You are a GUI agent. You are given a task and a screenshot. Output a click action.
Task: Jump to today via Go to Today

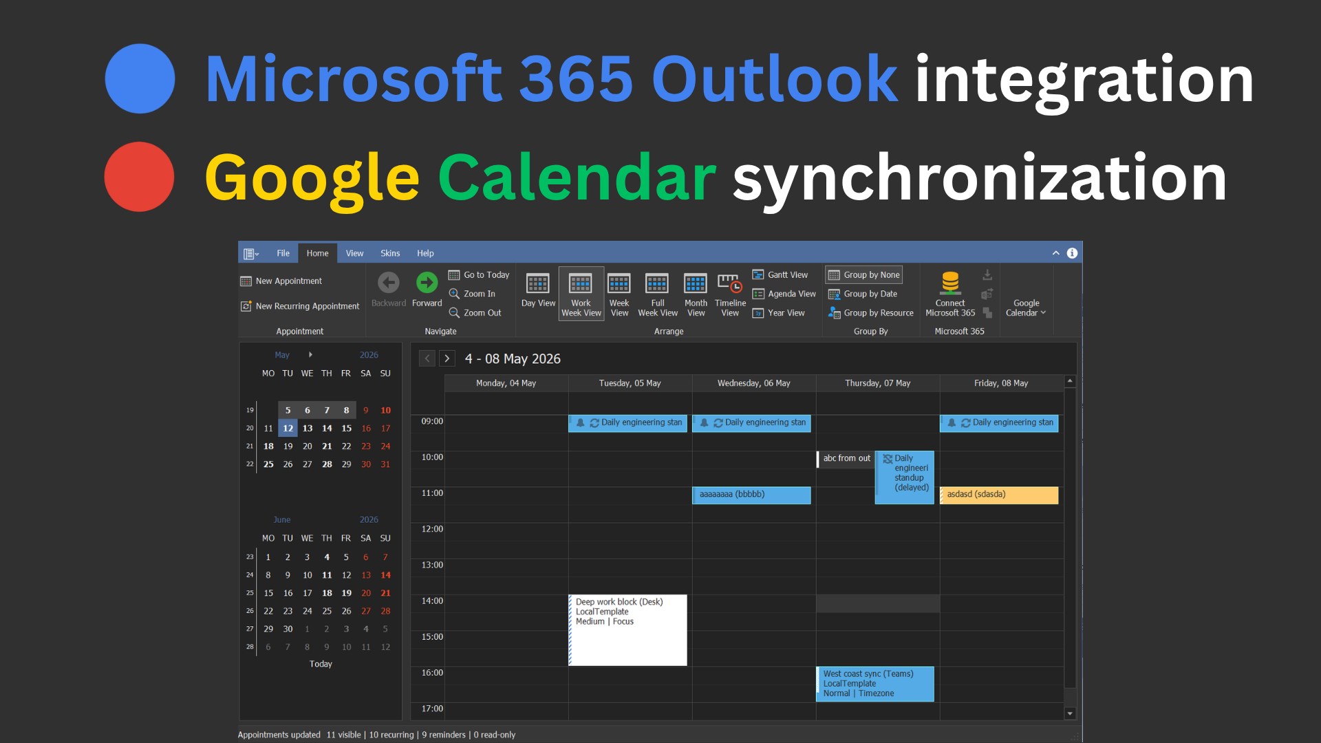point(479,274)
